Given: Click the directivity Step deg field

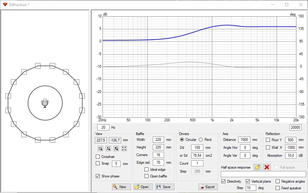Looking at the screenshot, I should (x=251, y=188).
